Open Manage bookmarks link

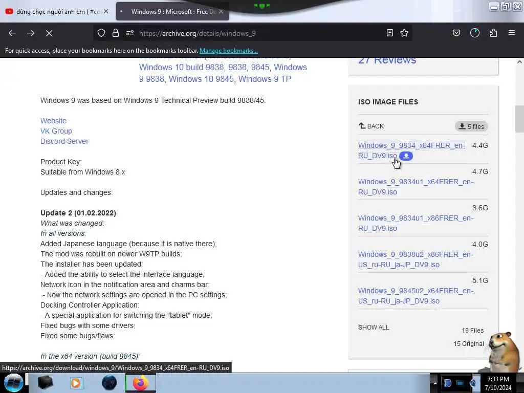point(229,51)
